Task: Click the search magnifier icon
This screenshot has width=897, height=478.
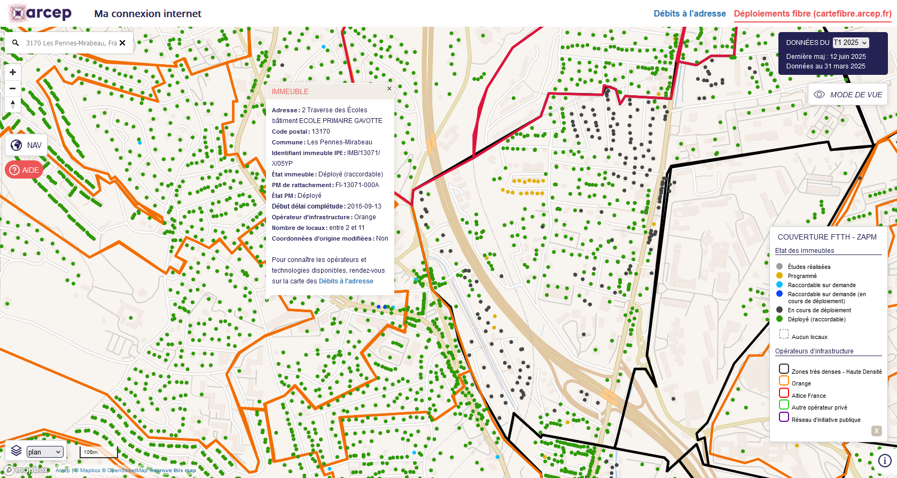Action: [x=15, y=43]
